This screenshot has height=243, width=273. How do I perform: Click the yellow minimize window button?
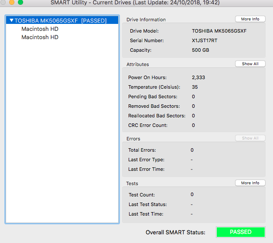click(x=12, y=2)
